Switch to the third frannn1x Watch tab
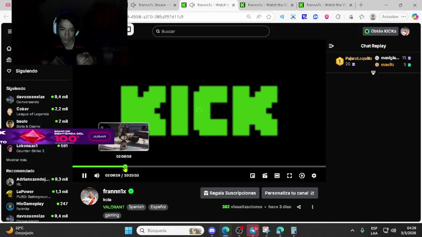Image resolution: width=422 pixels, height=237 pixels. tap(267, 5)
